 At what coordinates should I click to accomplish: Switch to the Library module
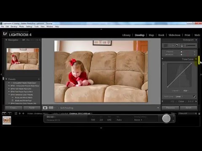pos(126,35)
